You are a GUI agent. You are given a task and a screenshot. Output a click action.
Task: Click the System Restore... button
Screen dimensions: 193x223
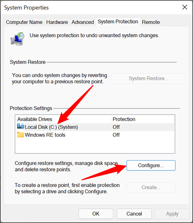click(x=148, y=78)
